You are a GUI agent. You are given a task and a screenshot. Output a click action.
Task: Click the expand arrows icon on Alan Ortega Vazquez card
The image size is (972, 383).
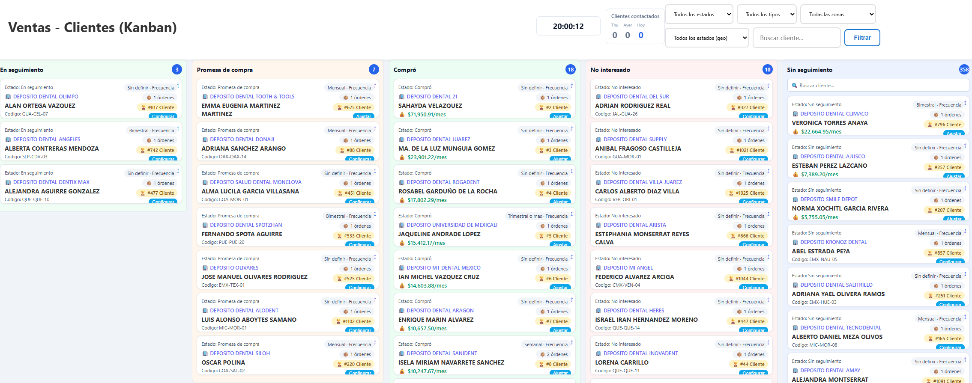(178, 86)
